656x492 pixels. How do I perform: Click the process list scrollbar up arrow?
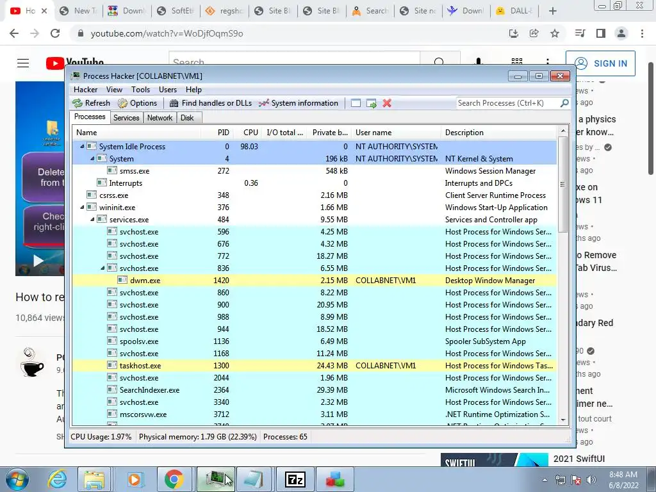[x=562, y=131]
